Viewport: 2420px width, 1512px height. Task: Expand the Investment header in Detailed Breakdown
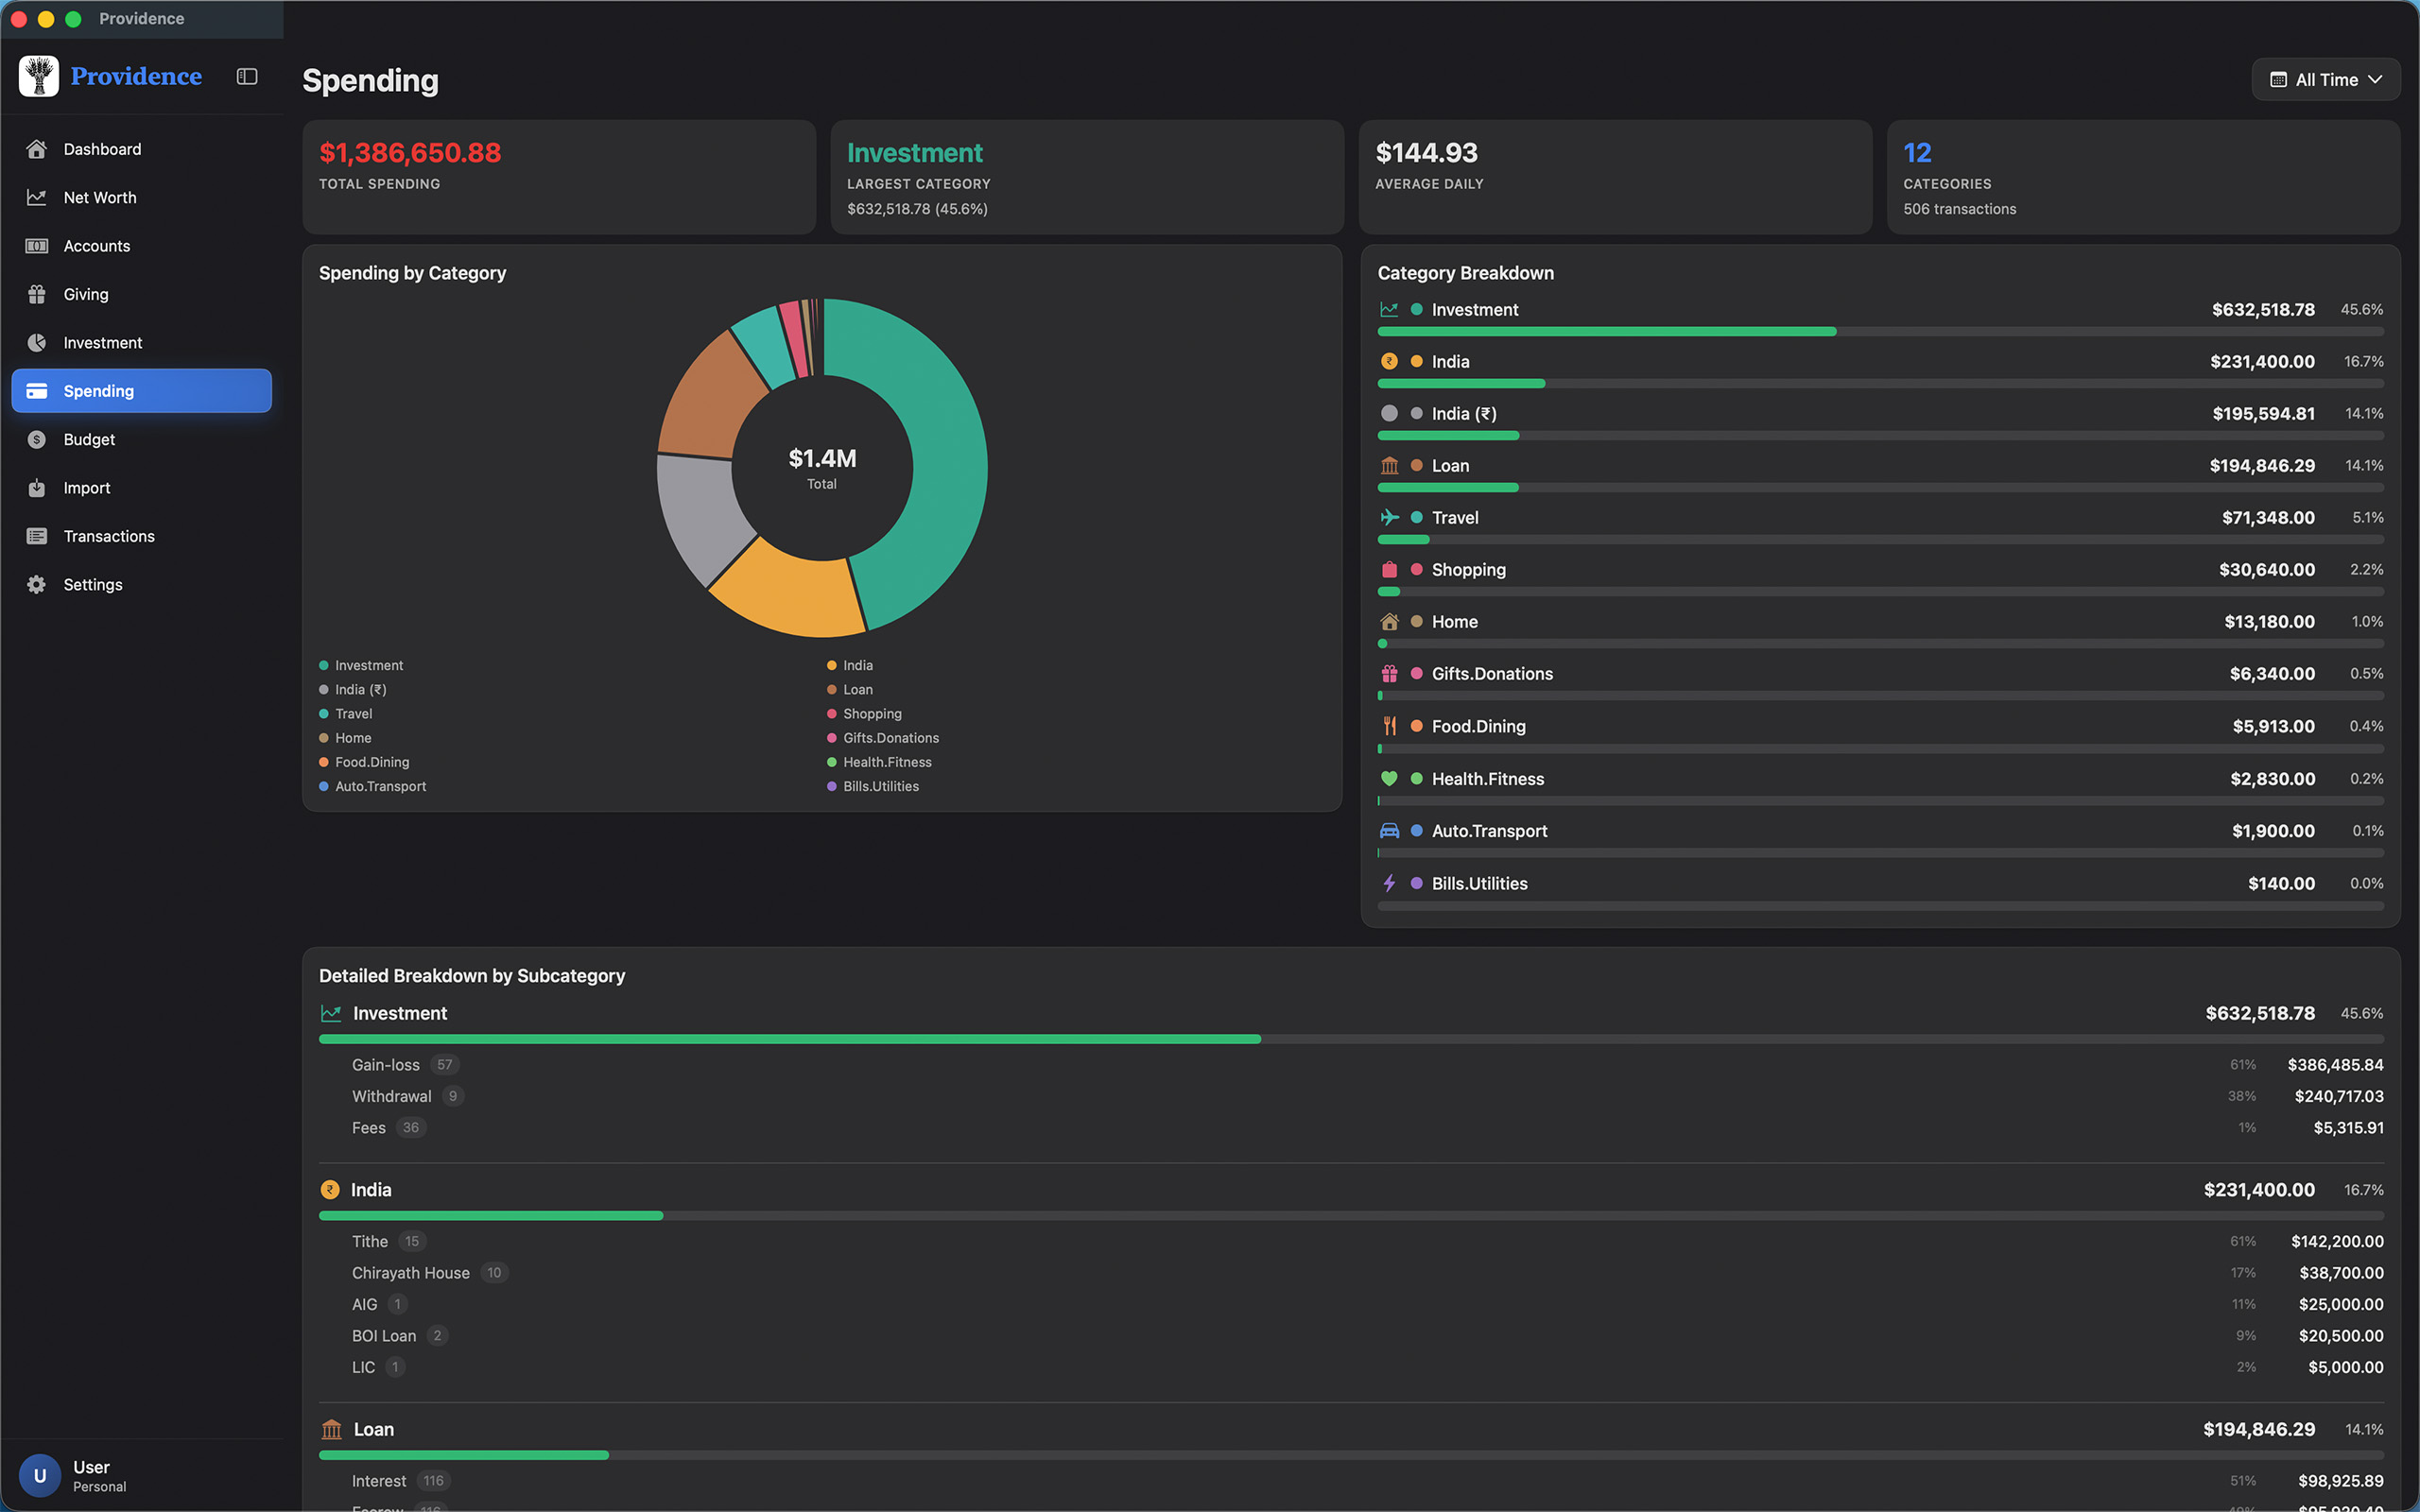1351,1013
